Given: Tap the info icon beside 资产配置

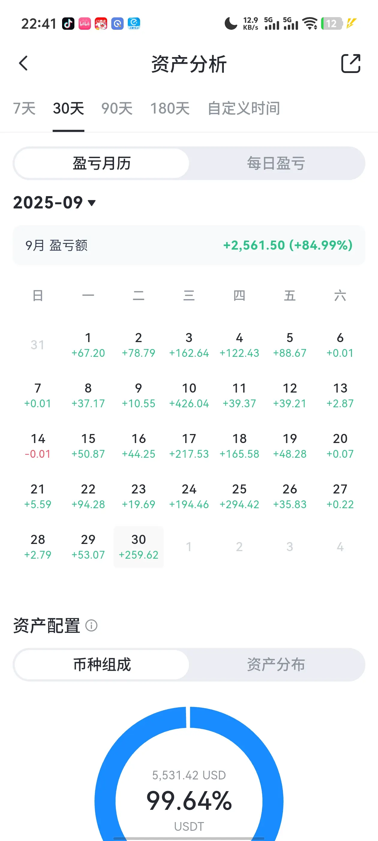Looking at the screenshot, I should [x=91, y=626].
